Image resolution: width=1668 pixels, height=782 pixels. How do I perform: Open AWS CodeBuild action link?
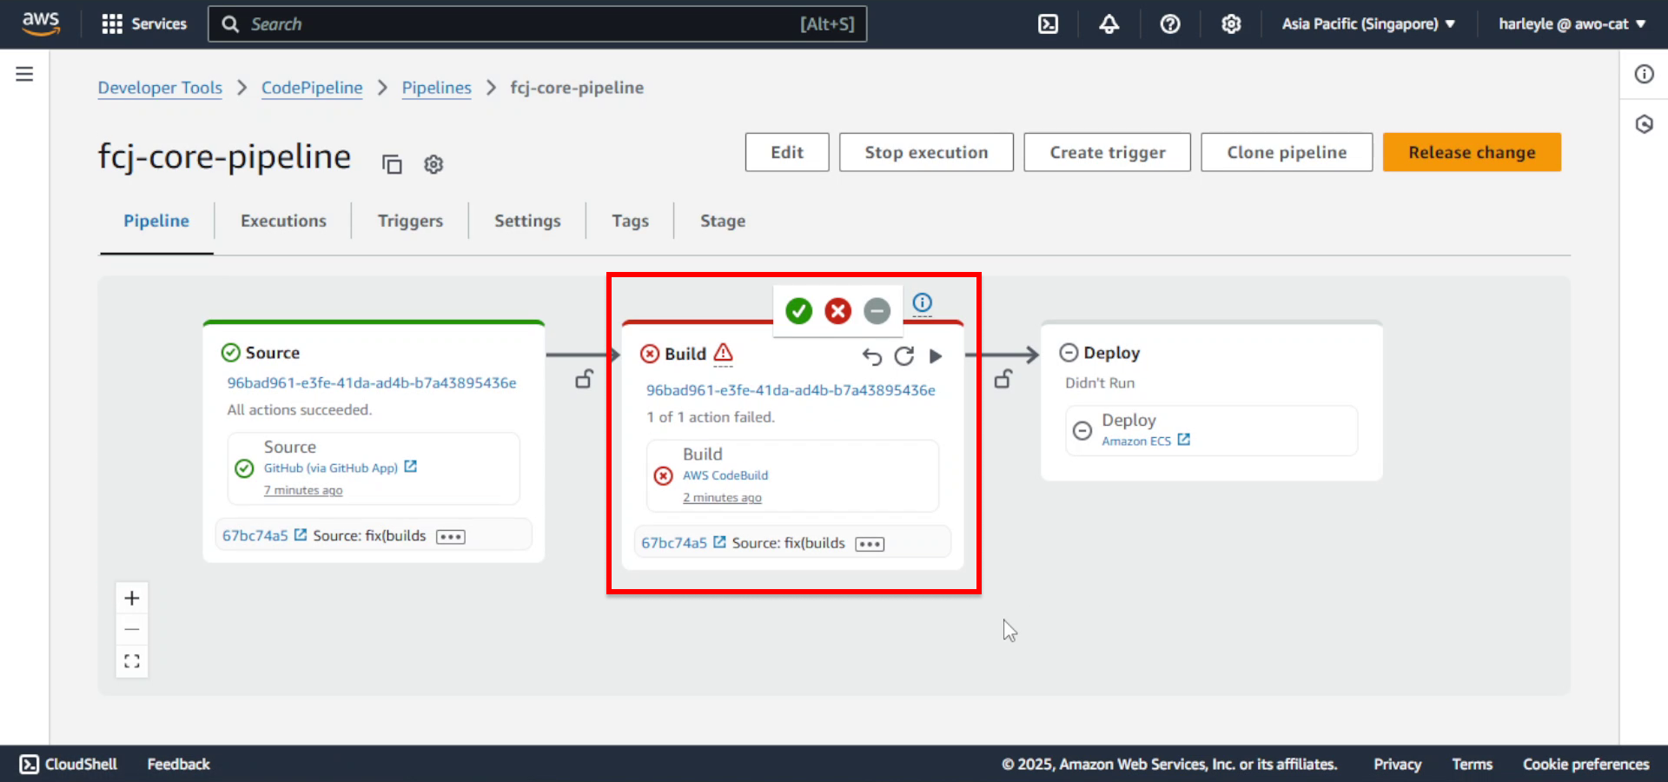click(725, 475)
